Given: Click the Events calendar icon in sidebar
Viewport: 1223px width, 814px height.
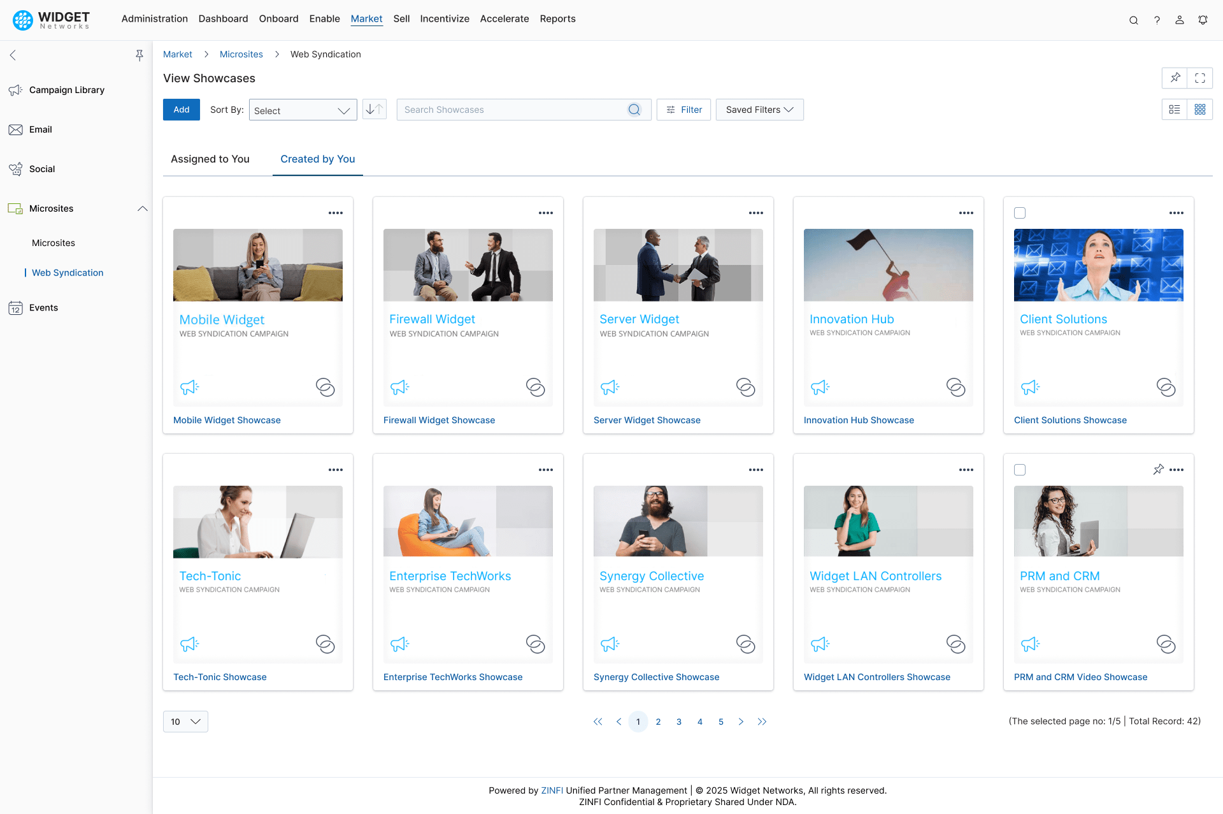Looking at the screenshot, I should coord(15,307).
